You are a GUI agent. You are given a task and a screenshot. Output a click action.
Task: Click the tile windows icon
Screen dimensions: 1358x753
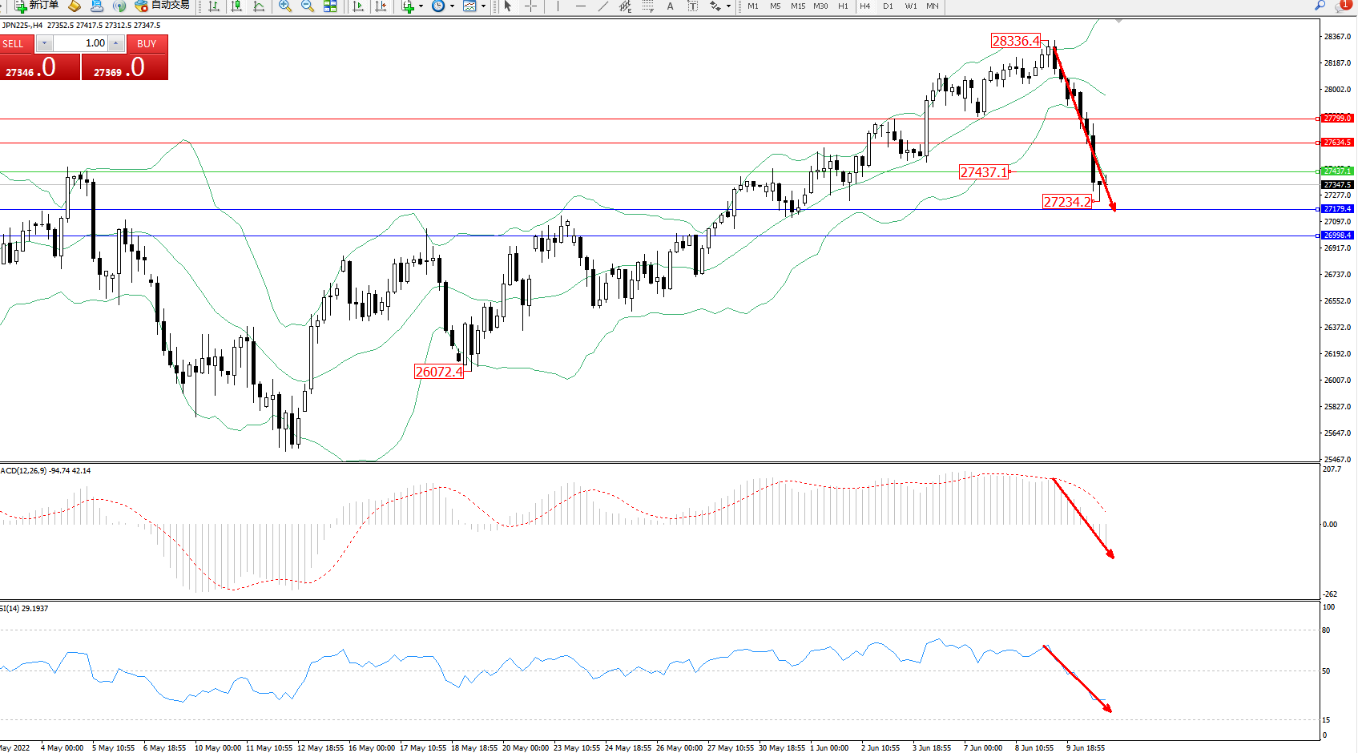tap(330, 6)
